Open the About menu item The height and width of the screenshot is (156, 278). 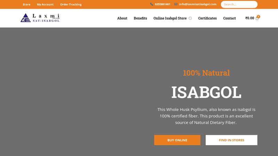coord(122,18)
